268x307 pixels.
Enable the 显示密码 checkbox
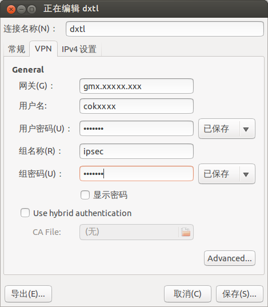[85, 195]
